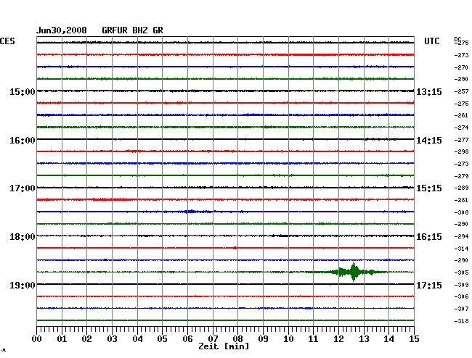Click the 13:15 UTC time label
Screen dimensions: 472x358
429,91
